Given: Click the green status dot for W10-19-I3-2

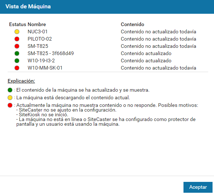Looking at the screenshot, I should [x=17, y=61].
